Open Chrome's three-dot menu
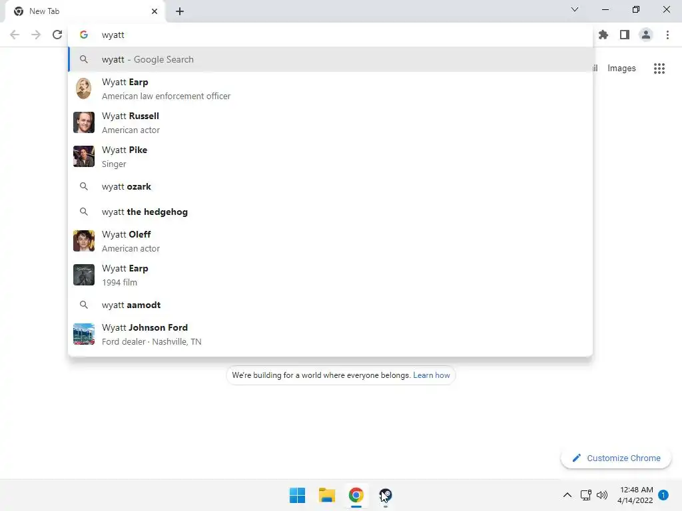The width and height of the screenshot is (682, 511). click(667, 35)
